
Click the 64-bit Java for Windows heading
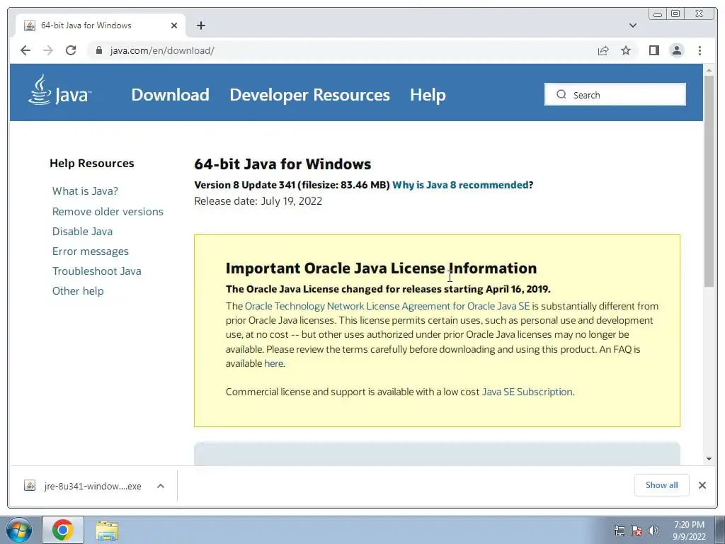(x=282, y=164)
